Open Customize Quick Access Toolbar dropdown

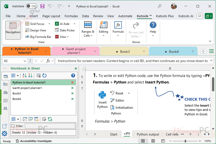point(69,6)
